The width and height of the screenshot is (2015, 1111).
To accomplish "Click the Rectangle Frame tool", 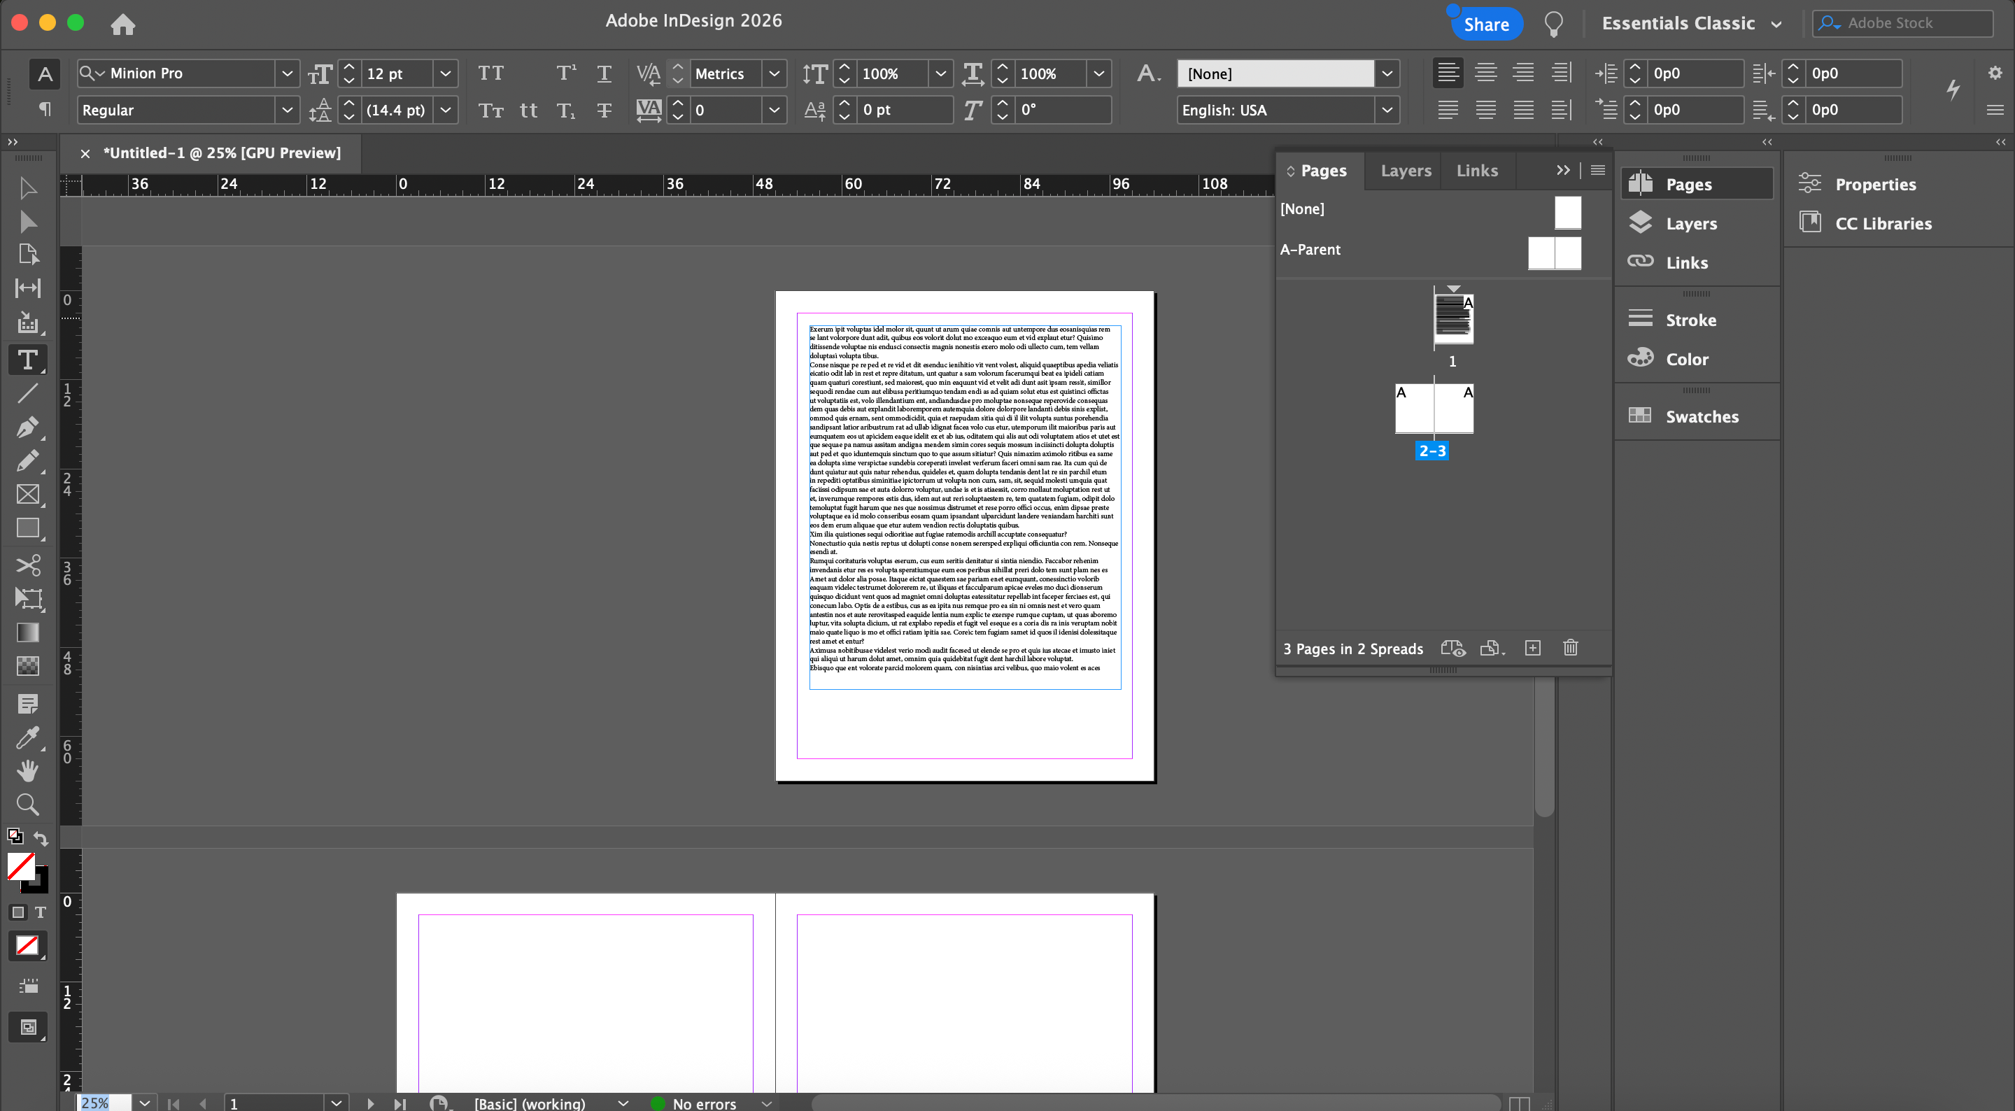I will click(x=27, y=495).
